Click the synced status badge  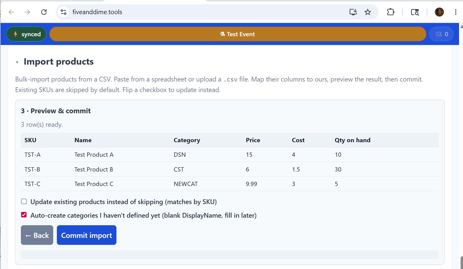pos(26,34)
